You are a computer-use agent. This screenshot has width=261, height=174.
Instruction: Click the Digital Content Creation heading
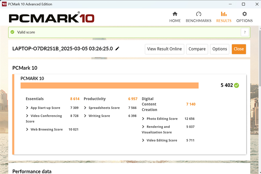click(x=149, y=104)
